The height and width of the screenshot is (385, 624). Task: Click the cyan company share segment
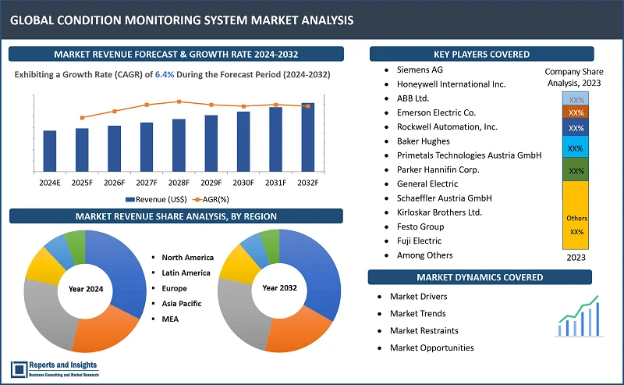coord(576,147)
